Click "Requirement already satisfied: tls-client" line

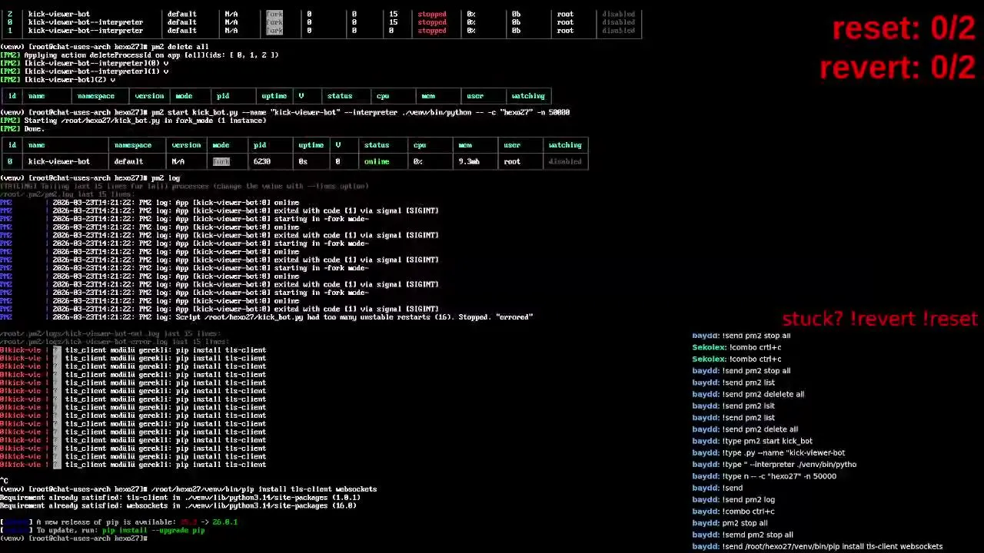[x=180, y=497]
